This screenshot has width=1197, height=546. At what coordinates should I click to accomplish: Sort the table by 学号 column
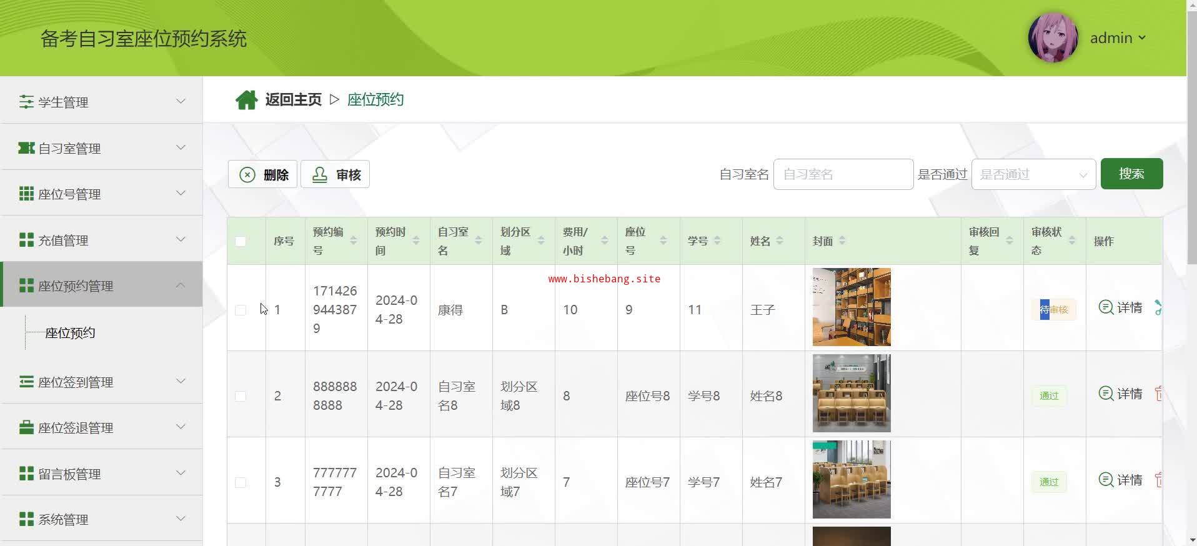point(717,241)
